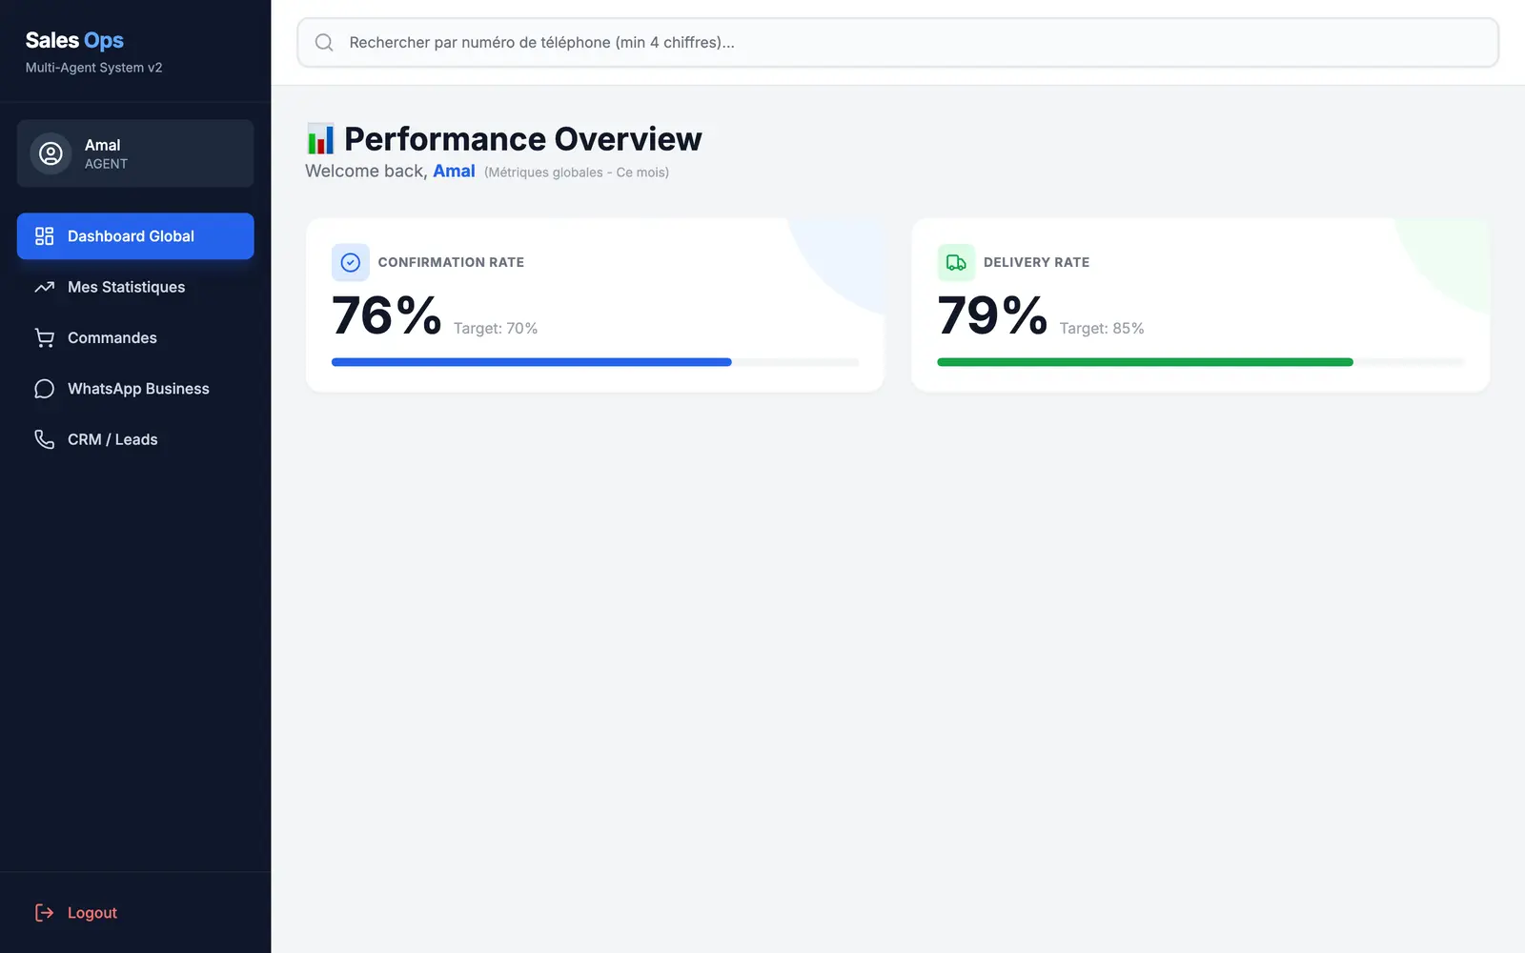Navigate to CRM / Leads
Image resolution: width=1525 pixels, height=953 pixels.
tap(135, 439)
